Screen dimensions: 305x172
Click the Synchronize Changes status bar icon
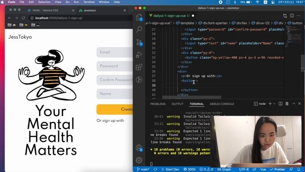[x=155, y=169]
